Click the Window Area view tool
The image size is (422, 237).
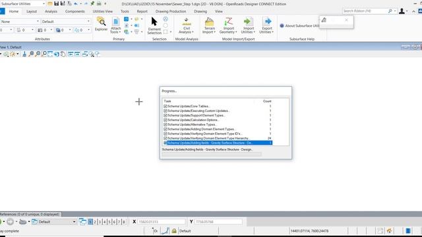44,54
